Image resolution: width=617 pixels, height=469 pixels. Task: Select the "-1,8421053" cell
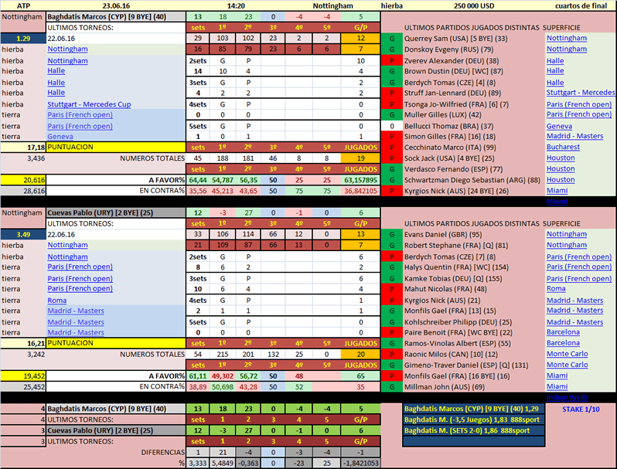click(x=360, y=463)
